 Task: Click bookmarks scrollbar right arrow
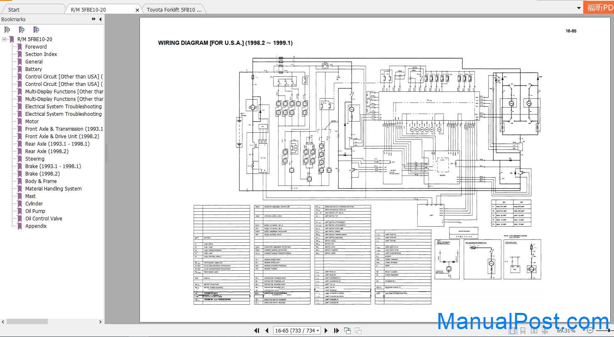pos(100,322)
